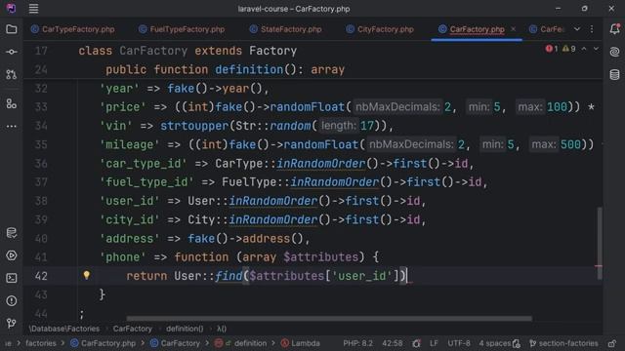This screenshot has width=625, height=351.
Task: Click the lambda λ() editor breadcrumb
Action: pyautogui.click(x=222, y=329)
